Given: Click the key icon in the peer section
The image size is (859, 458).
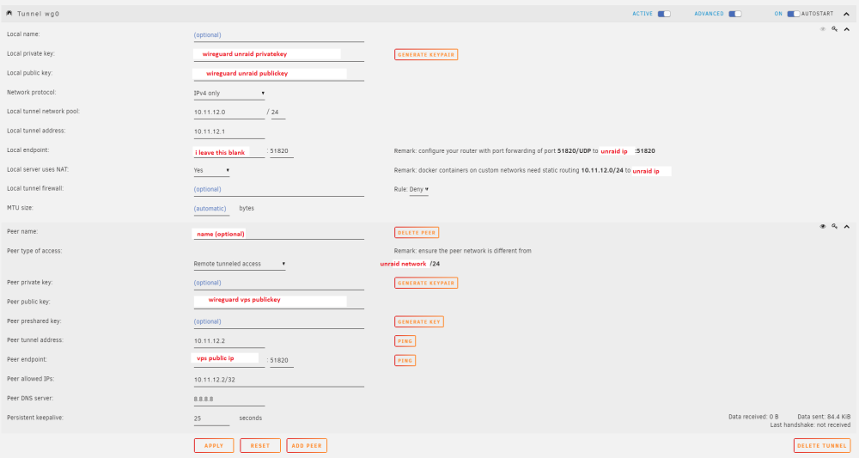Looking at the screenshot, I should [x=834, y=226].
